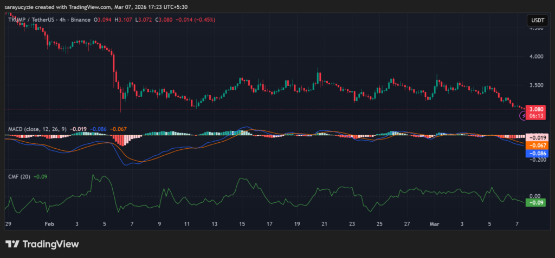Screen dimensions: 555x258
Task: Click the 15 date marker on time axis
Action: 242,224
